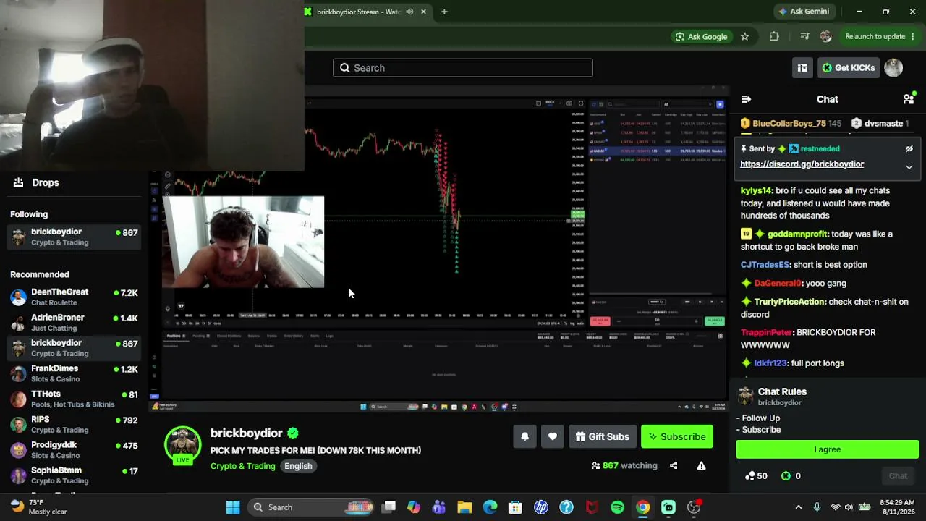The image size is (926, 521).
Task: Open McAfee from the taskbar
Action: click(592, 507)
